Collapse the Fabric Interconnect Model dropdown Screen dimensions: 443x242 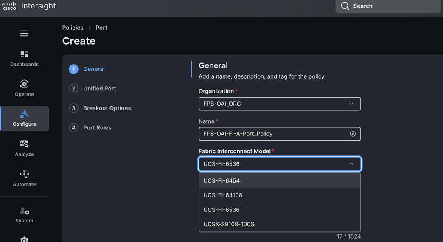(x=280, y=164)
